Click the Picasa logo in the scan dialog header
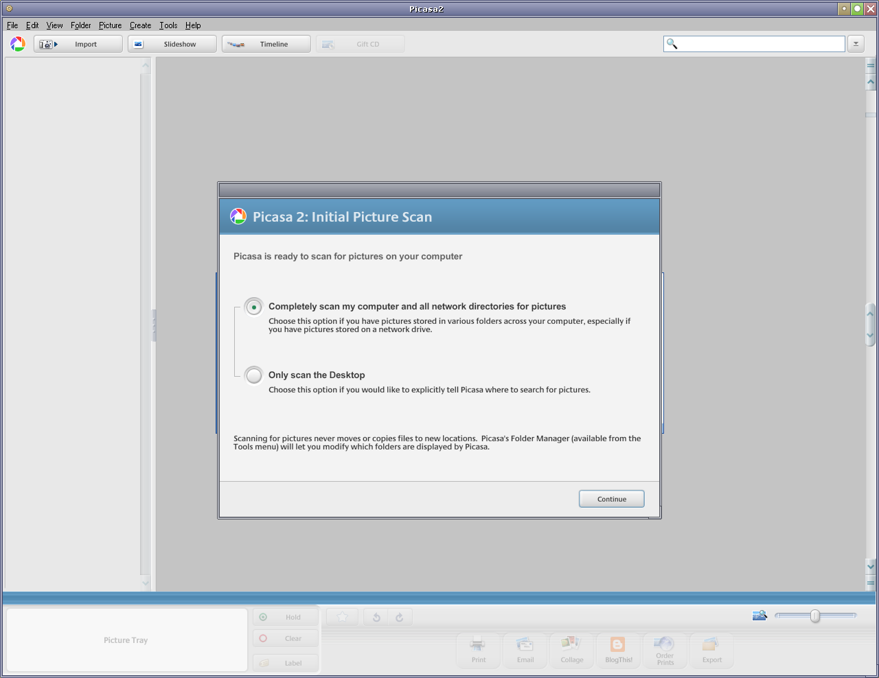879x678 pixels. (x=238, y=216)
